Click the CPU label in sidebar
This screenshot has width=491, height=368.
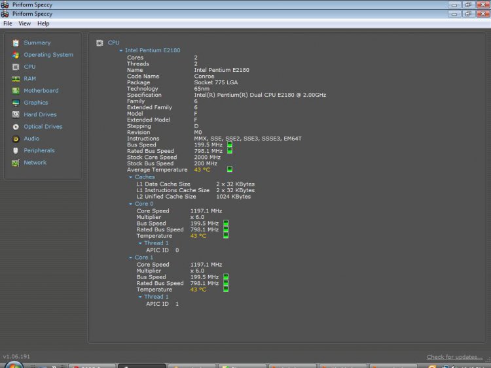pyautogui.click(x=29, y=67)
